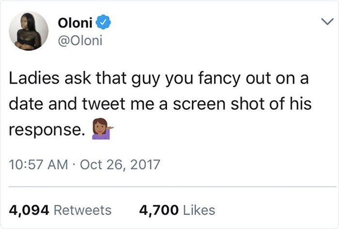This screenshot has height=229, width=339.
Task: Click the divider line above tweet stats
Action: (x=172, y=186)
